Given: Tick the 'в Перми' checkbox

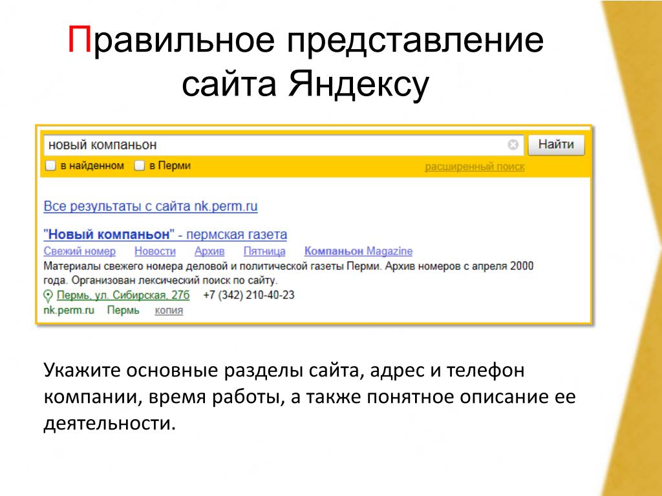Looking at the screenshot, I should pyautogui.click(x=140, y=166).
